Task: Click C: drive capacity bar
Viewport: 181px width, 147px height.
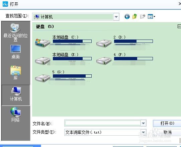Action: tap(72, 41)
